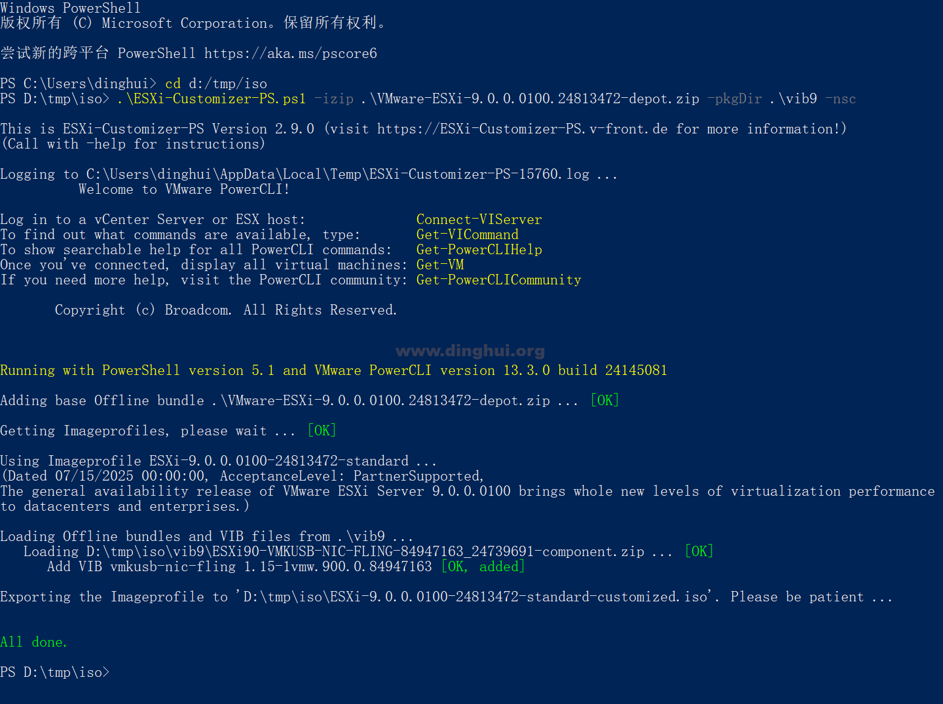This screenshot has width=943, height=704.
Task: Click the Get-VM command text
Action: [440, 264]
